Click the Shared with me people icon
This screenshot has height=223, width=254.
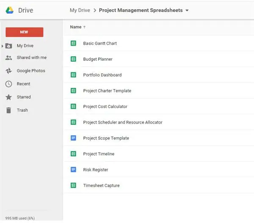8,58
